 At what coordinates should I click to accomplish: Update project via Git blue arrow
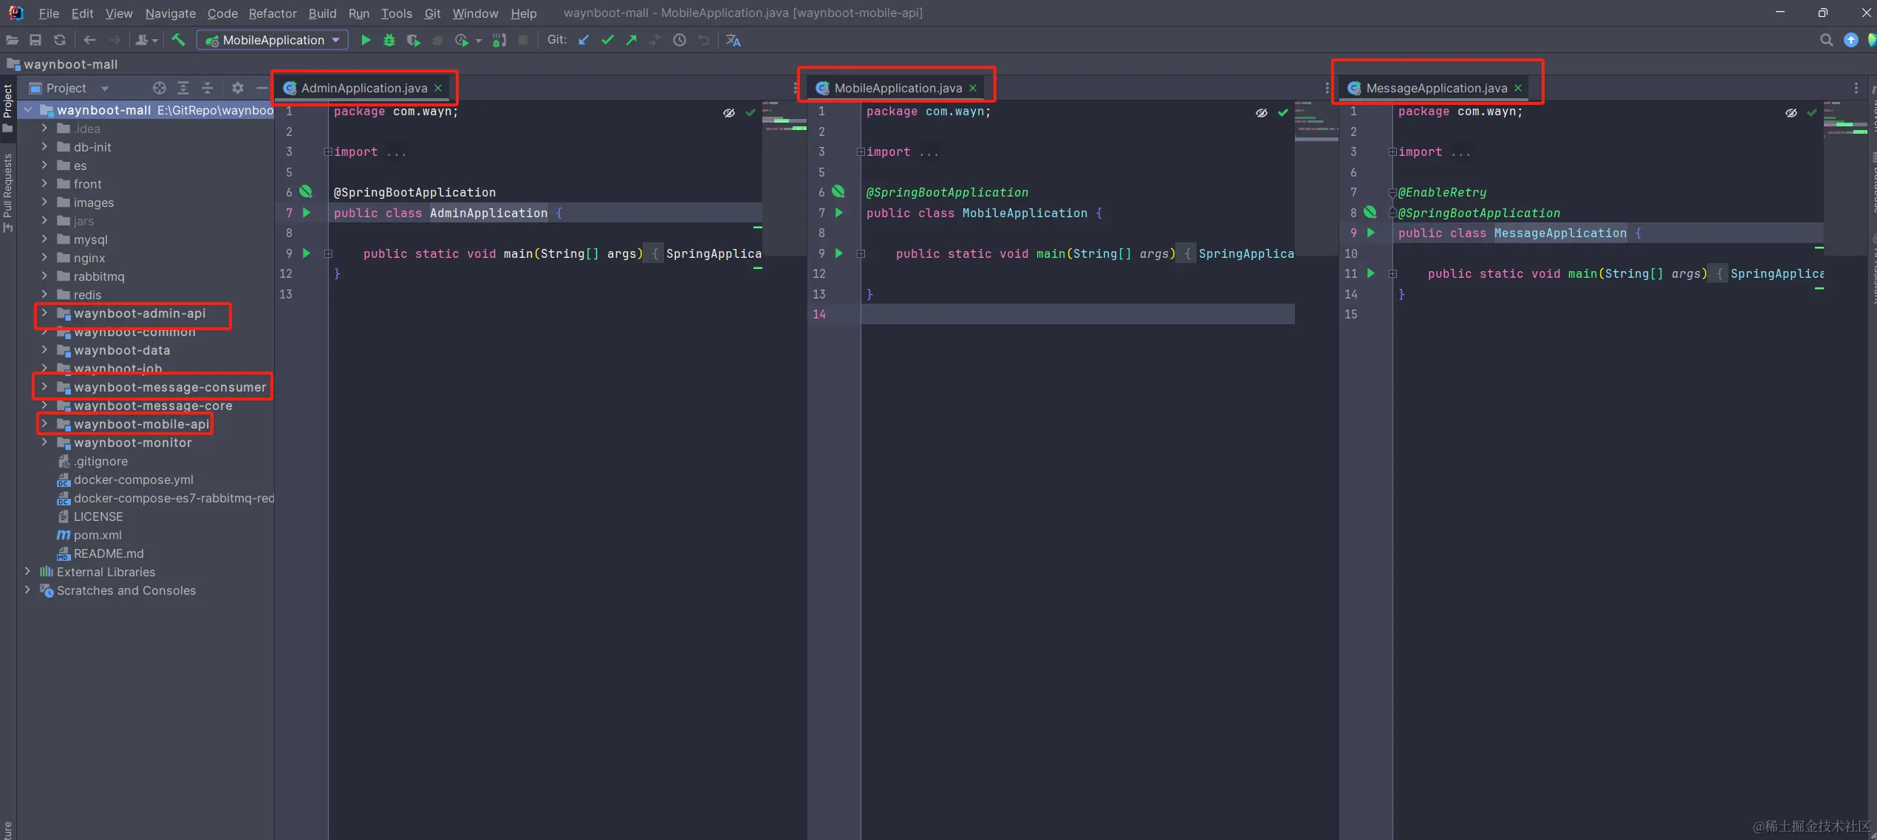[x=584, y=40]
